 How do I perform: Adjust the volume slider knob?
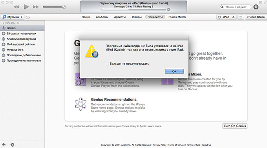point(64,7)
